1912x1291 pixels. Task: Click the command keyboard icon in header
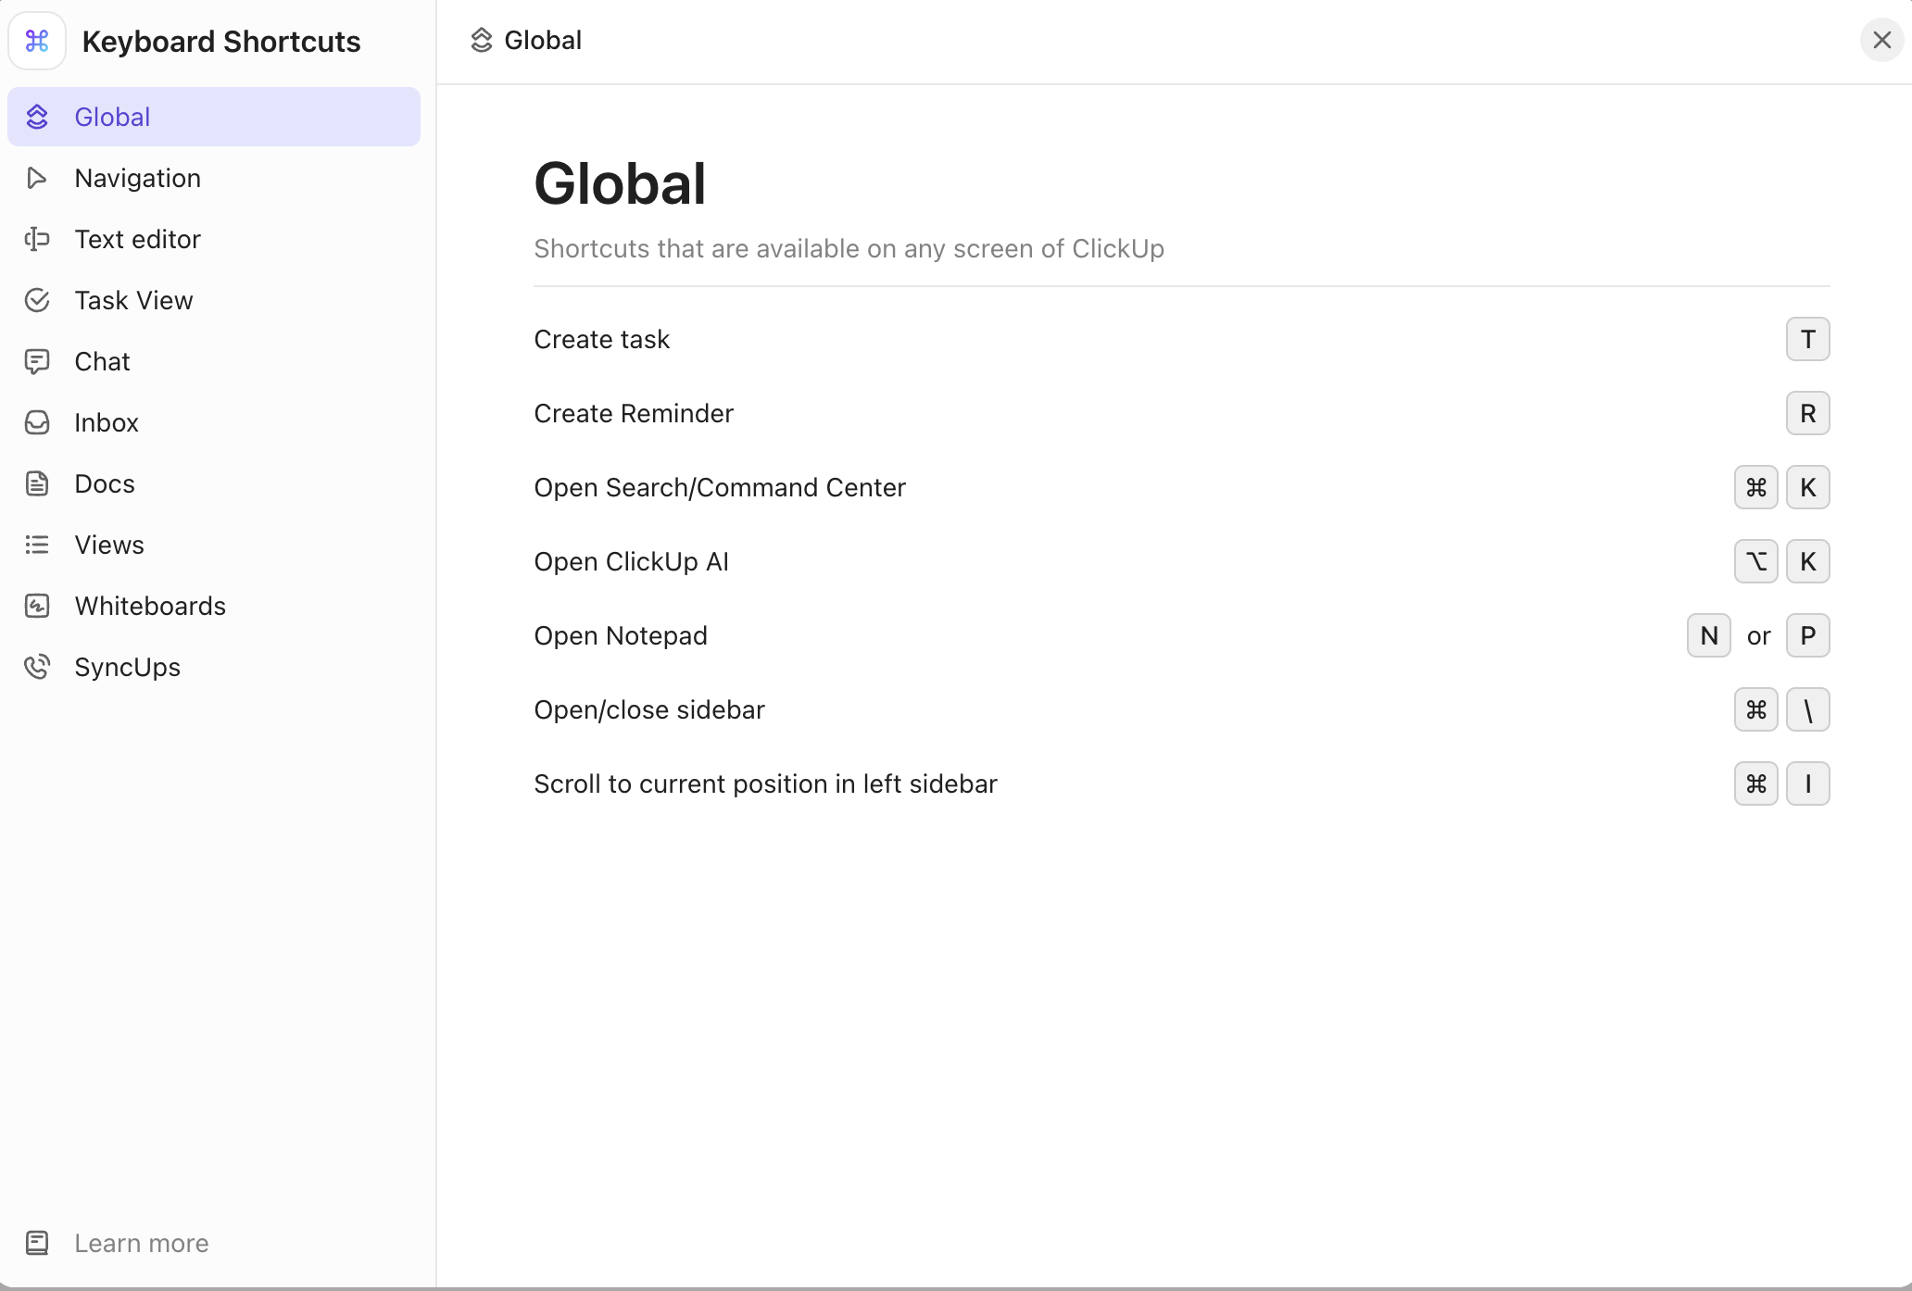pos(37,41)
